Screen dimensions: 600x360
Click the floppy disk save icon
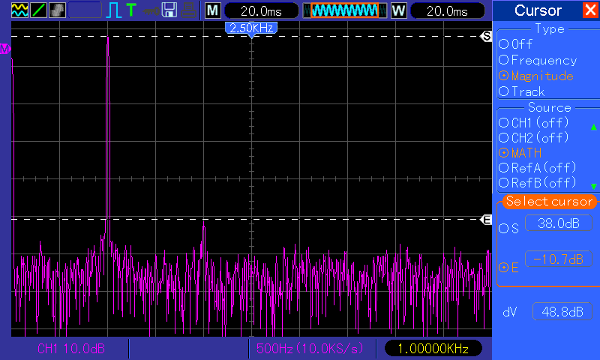coord(169,10)
